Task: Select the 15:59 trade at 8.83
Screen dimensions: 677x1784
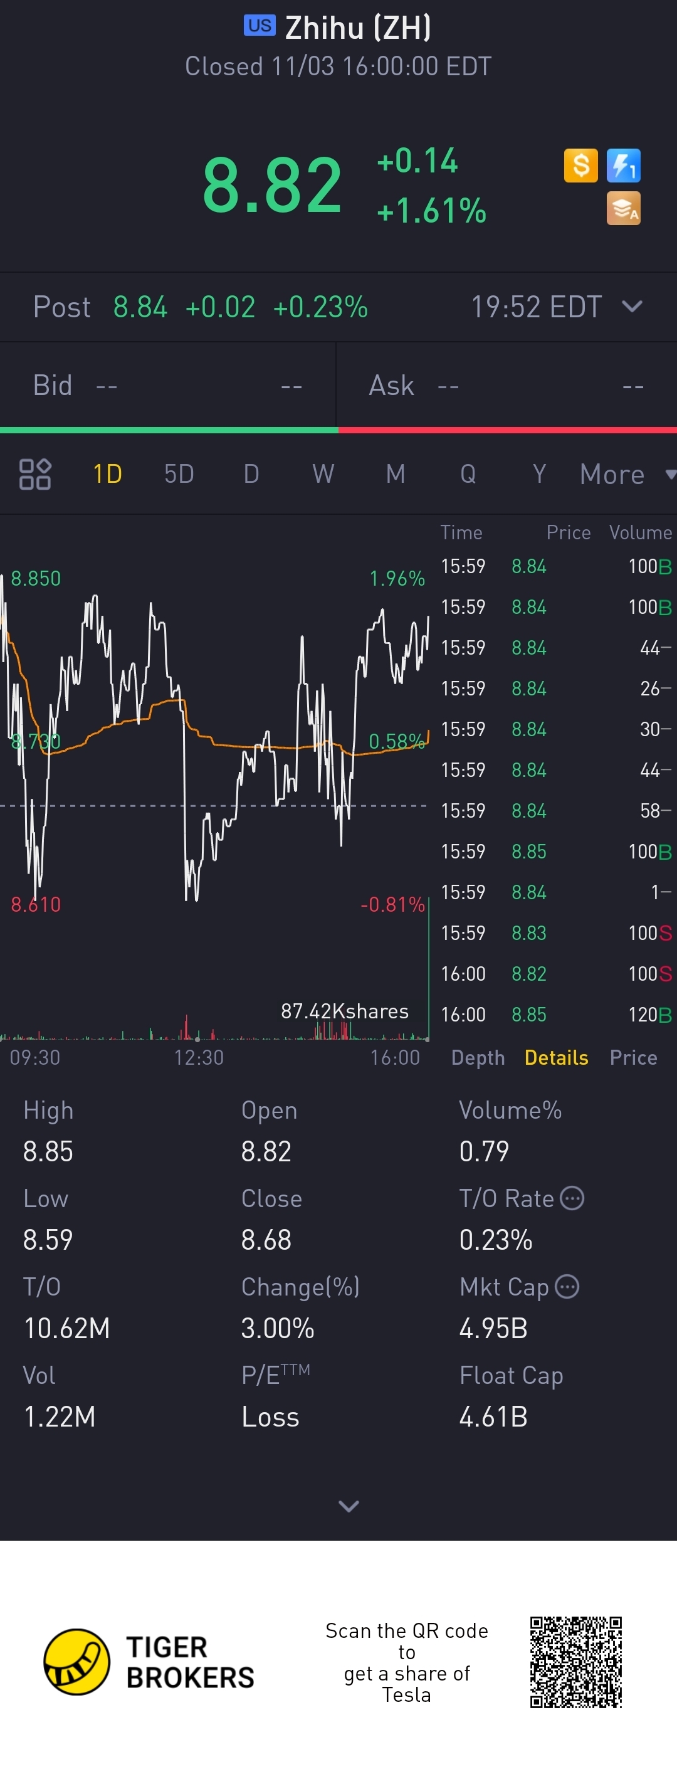Action: pos(557,933)
